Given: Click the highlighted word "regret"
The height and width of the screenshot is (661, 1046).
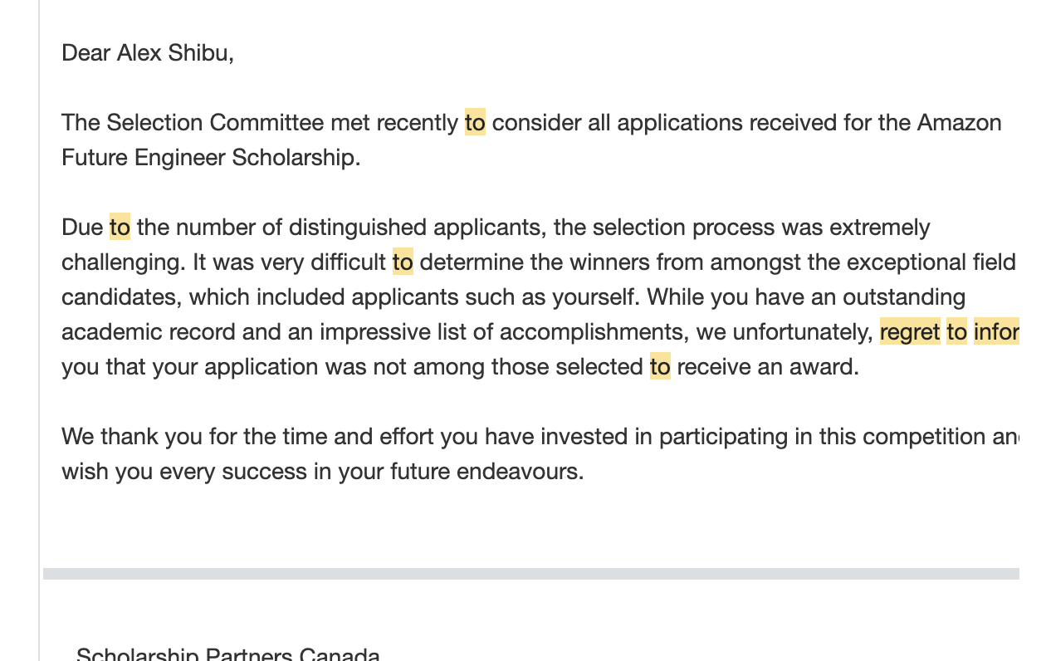Looking at the screenshot, I should pyautogui.click(x=910, y=332).
